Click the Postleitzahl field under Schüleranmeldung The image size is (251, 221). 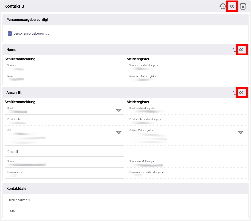click(65, 121)
